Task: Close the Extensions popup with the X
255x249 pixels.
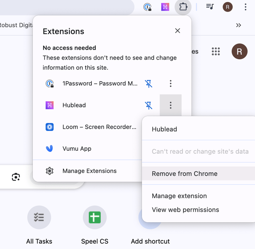Action: [177, 31]
